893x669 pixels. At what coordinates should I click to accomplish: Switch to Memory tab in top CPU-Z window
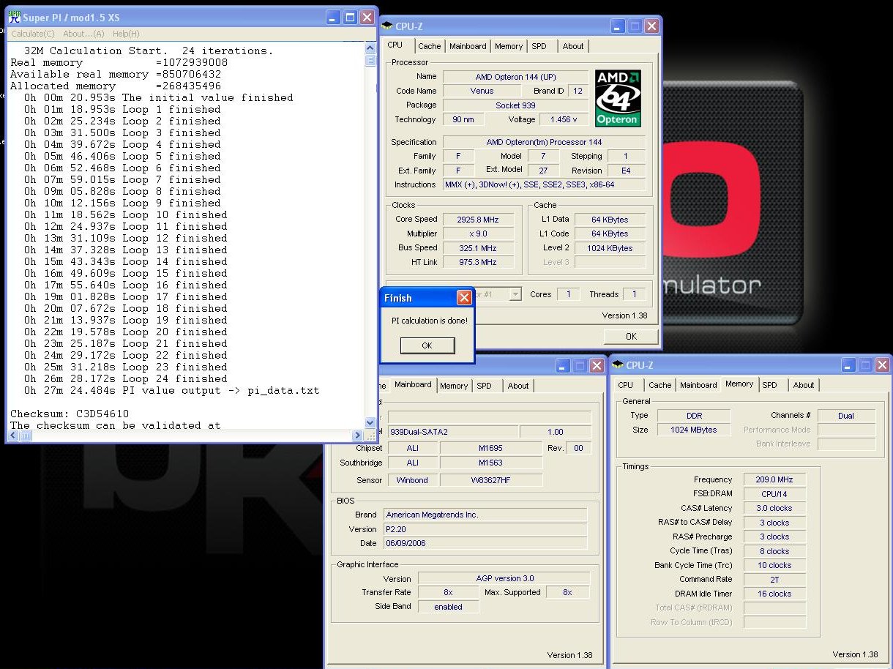click(x=509, y=46)
